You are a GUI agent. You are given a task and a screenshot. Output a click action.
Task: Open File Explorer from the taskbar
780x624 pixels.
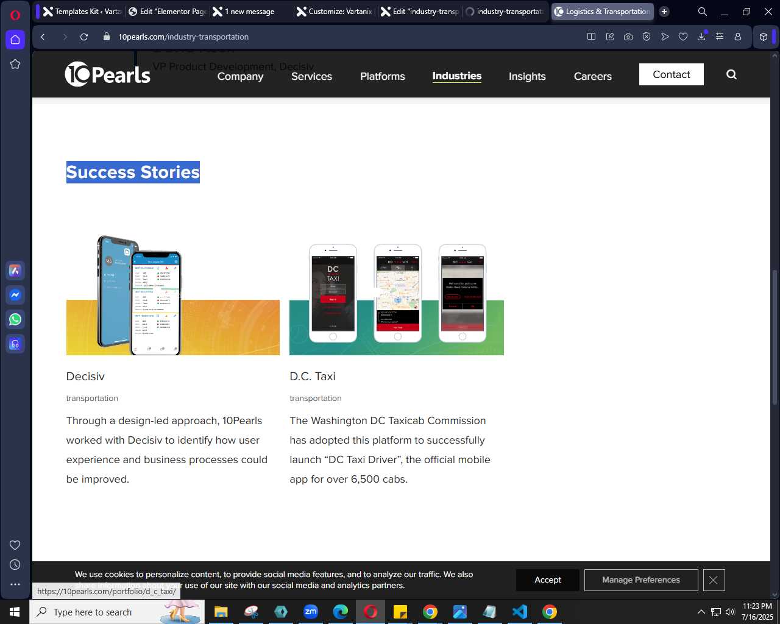tap(221, 612)
